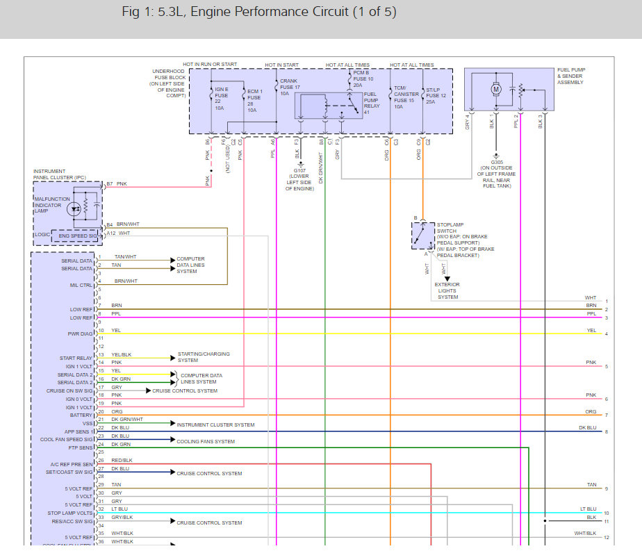This screenshot has height=560, width=642.
Task: Click the 'WHT/BLK' label at right edge
Action: coord(585,533)
